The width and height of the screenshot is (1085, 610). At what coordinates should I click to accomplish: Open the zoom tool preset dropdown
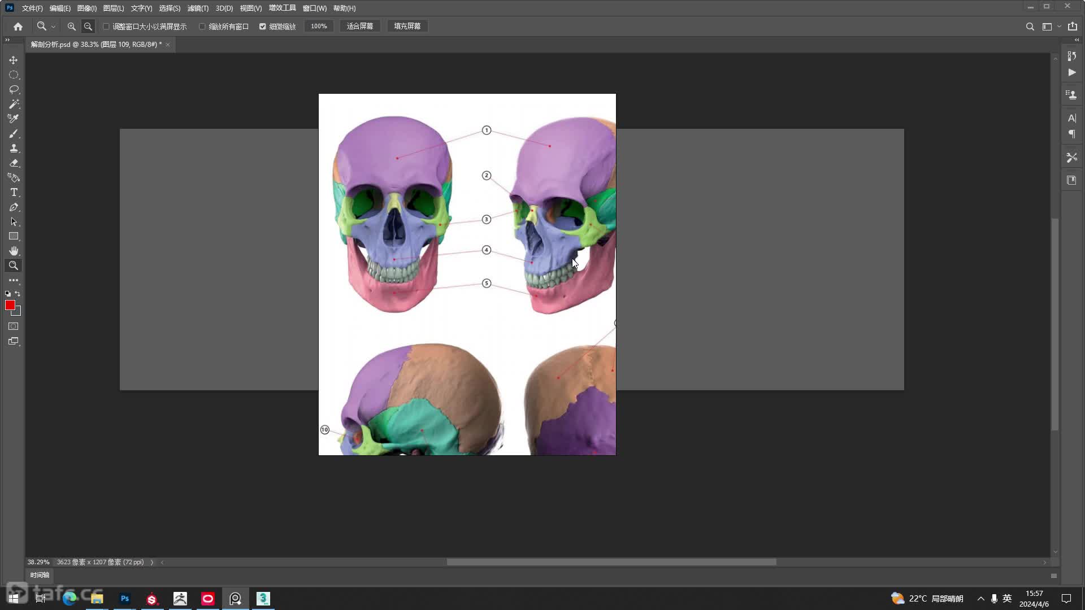point(53,27)
